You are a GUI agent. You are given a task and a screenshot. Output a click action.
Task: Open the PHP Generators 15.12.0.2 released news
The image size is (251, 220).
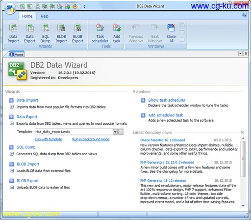167,163
